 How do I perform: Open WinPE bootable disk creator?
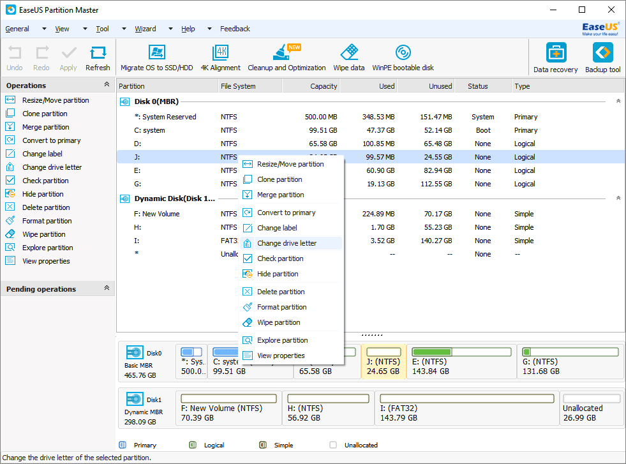pyautogui.click(x=403, y=58)
